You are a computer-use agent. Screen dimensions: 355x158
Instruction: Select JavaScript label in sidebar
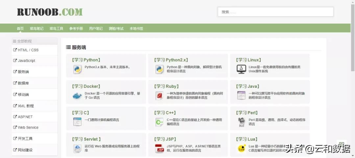[27, 61]
